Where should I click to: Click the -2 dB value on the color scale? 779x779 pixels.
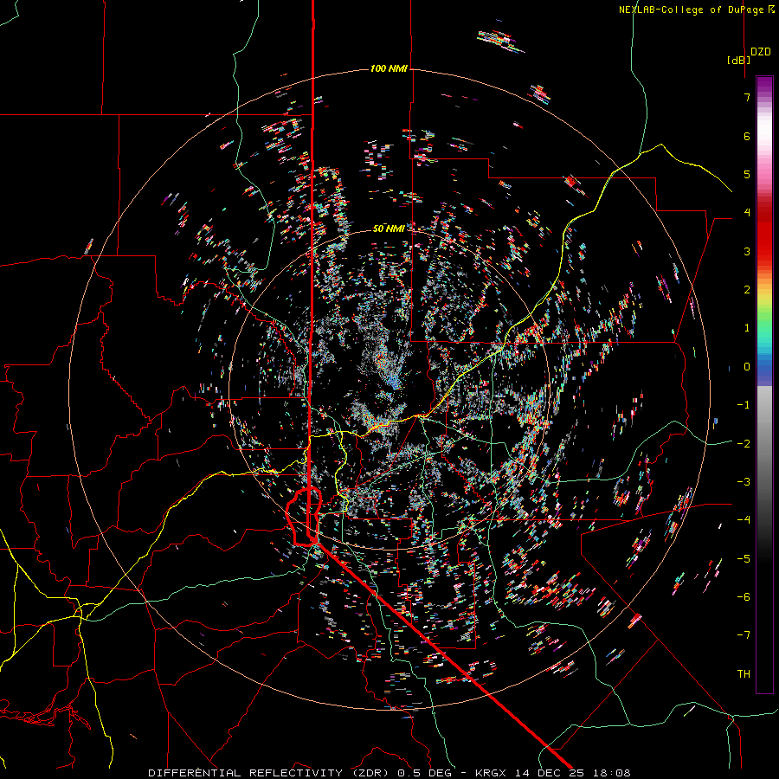tap(744, 444)
